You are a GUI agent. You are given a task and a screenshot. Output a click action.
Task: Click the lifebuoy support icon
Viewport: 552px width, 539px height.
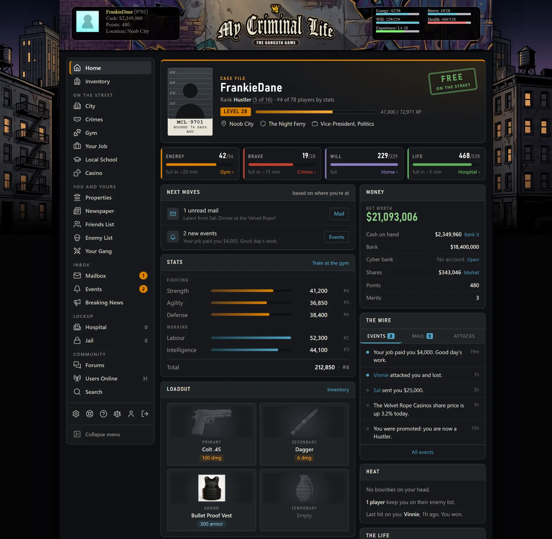[90, 414]
